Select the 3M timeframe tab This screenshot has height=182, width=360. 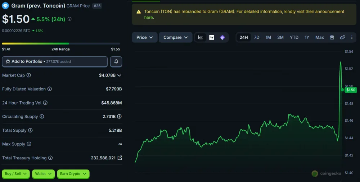click(x=280, y=37)
